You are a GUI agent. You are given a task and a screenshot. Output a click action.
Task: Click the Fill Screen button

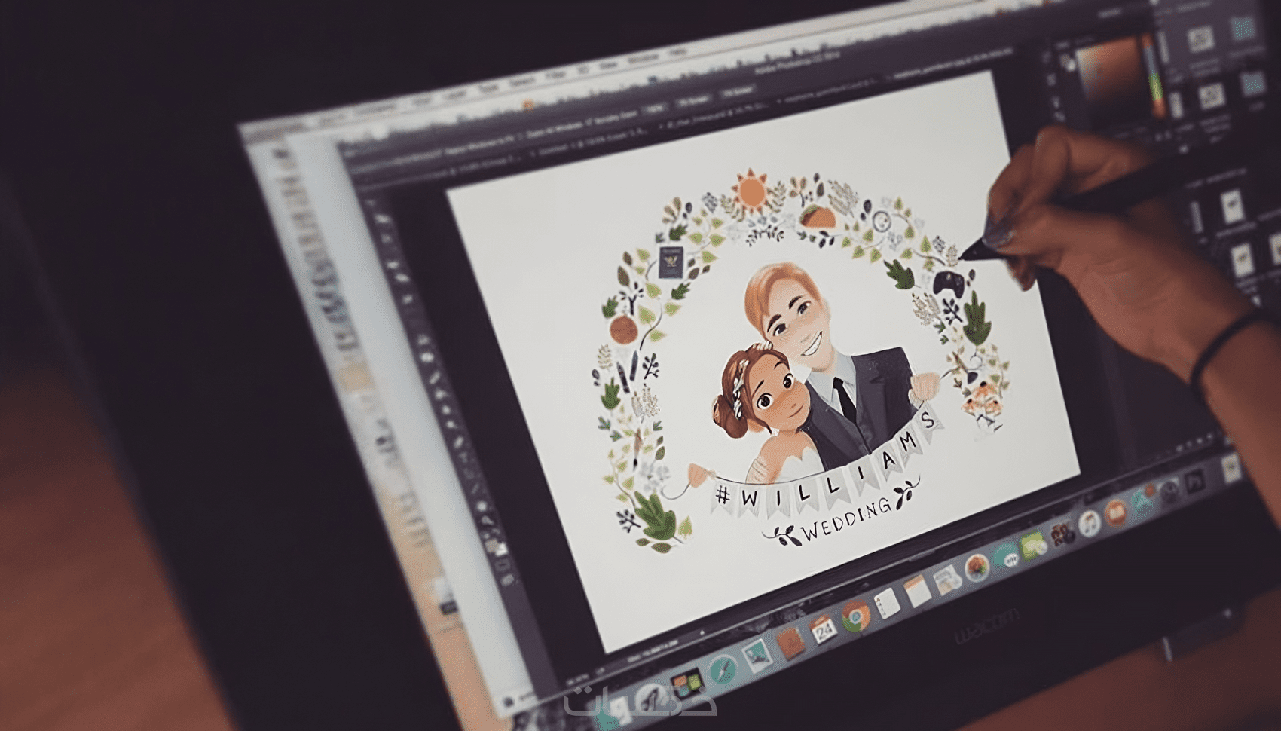[x=738, y=91]
